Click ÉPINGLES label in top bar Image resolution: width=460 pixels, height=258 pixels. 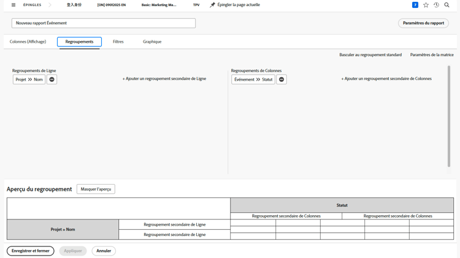33,5
